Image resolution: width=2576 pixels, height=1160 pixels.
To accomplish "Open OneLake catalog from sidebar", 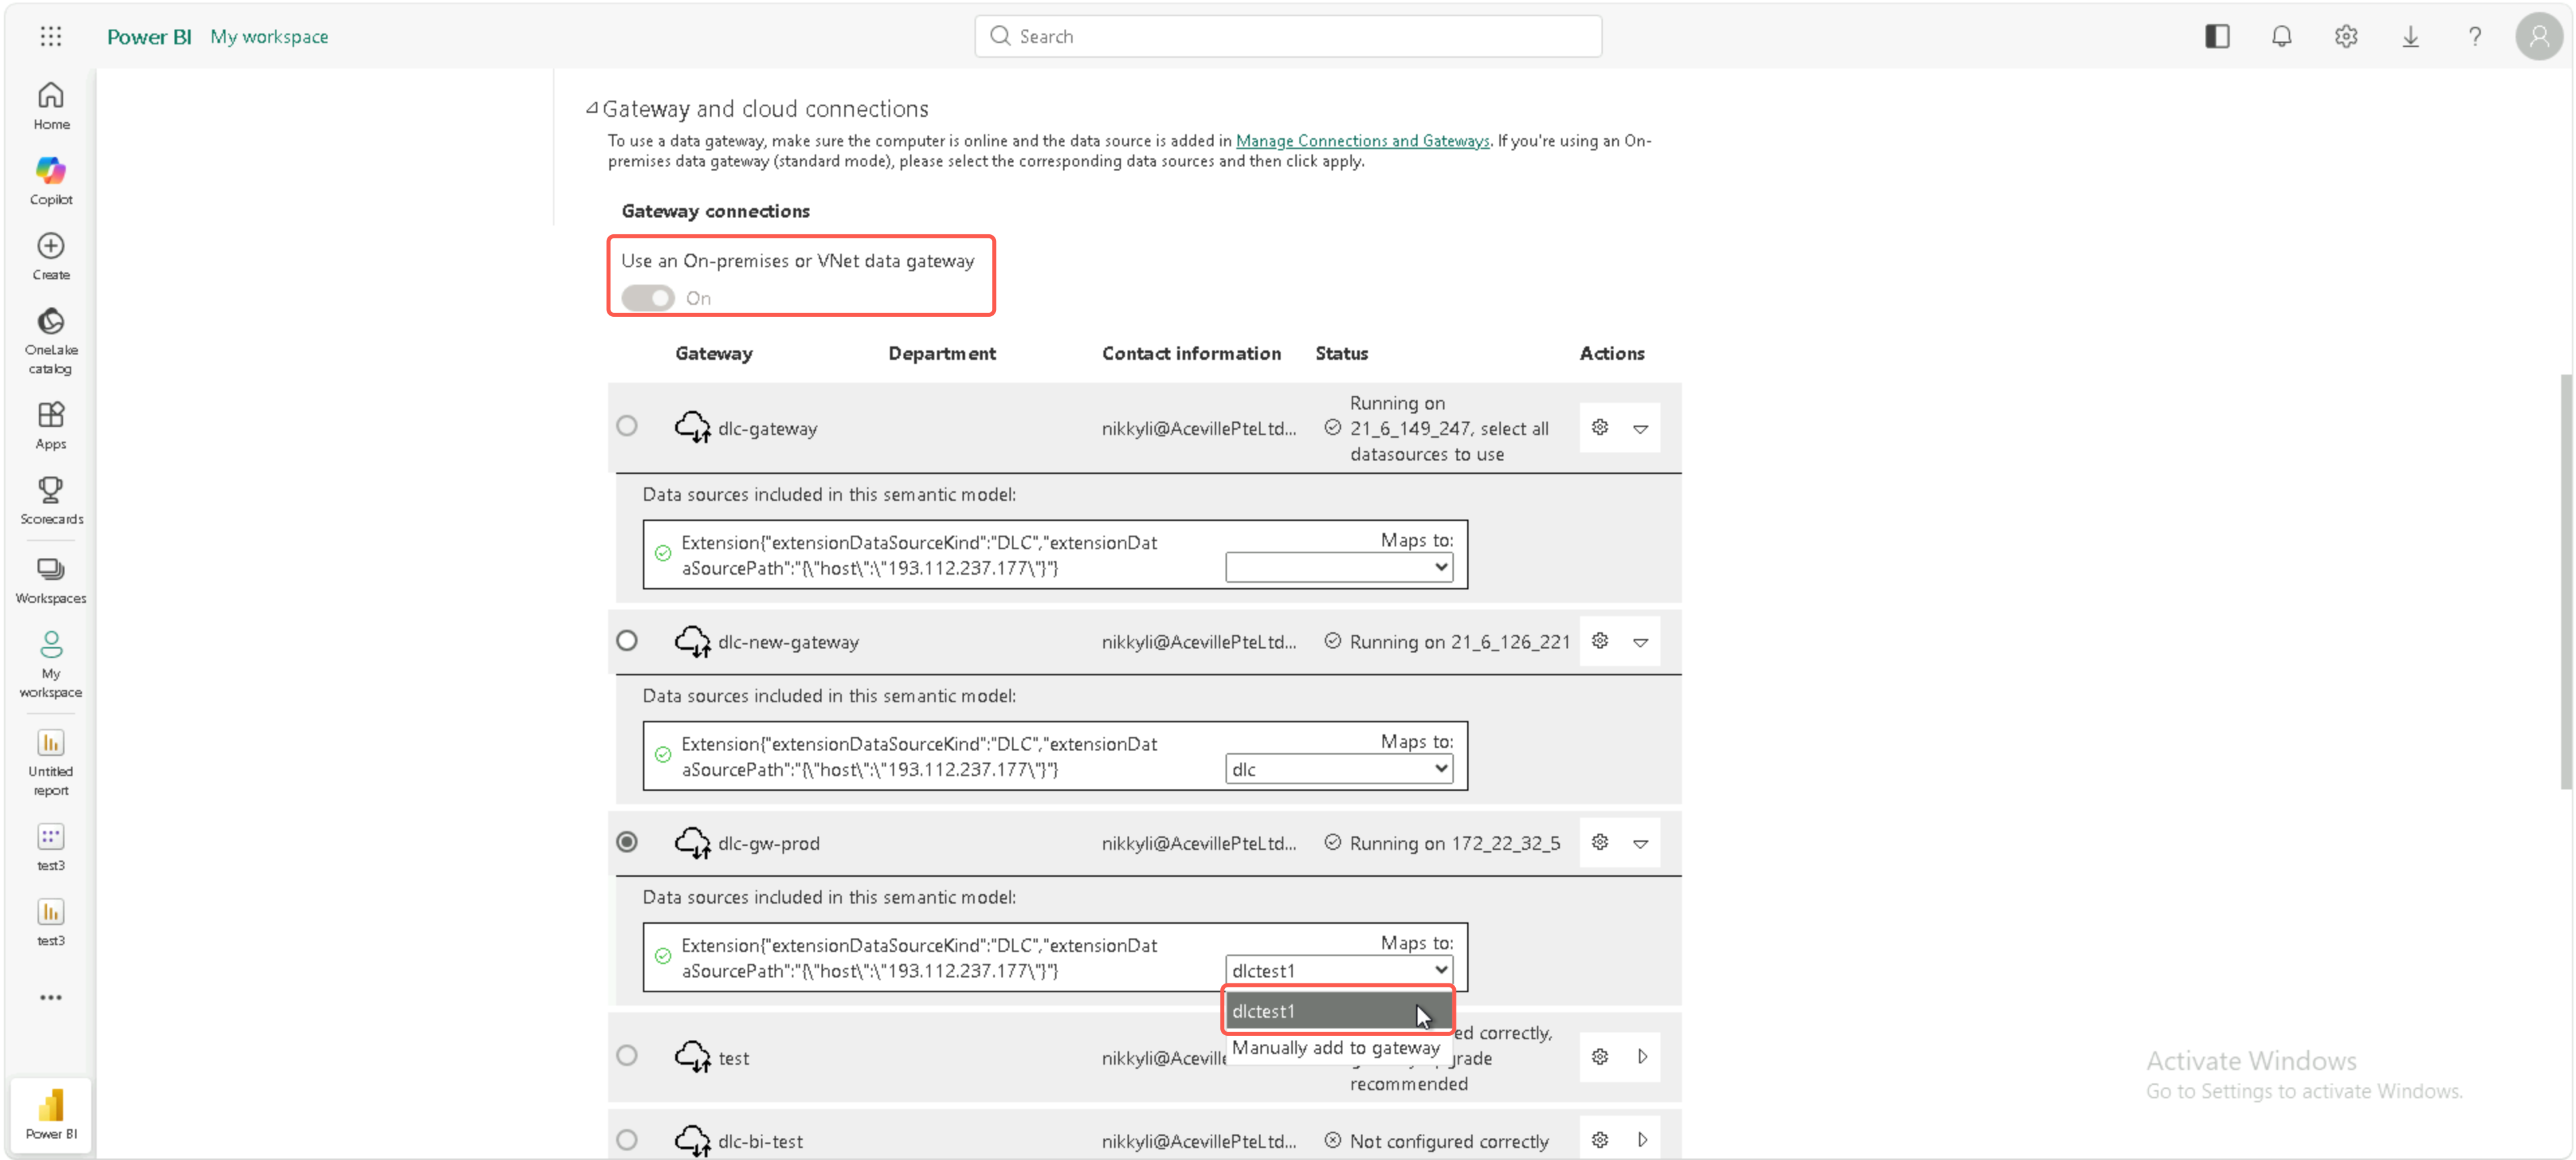I will click(x=51, y=341).
